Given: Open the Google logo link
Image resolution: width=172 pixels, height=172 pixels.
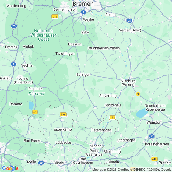Looking at the screenshot, I should [x=10, y=168].
